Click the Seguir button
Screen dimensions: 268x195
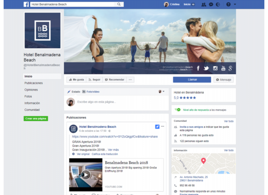tap(94, 80)
